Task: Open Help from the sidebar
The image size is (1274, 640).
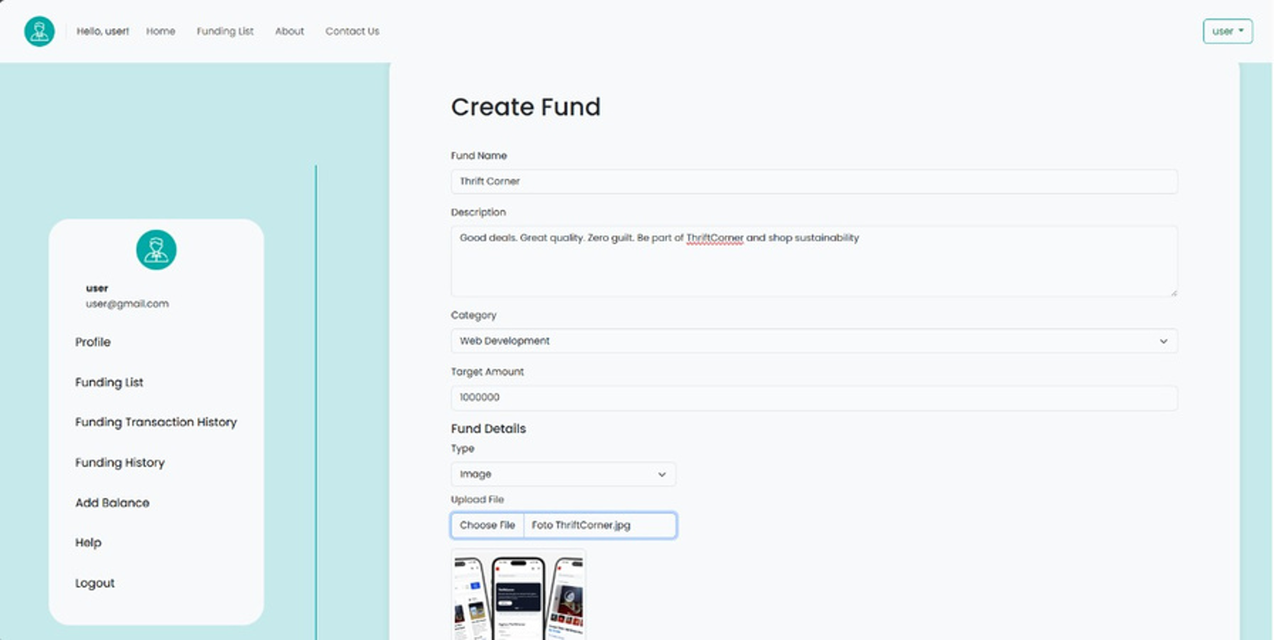Action: pyautogui.click(x=88, y=543)
